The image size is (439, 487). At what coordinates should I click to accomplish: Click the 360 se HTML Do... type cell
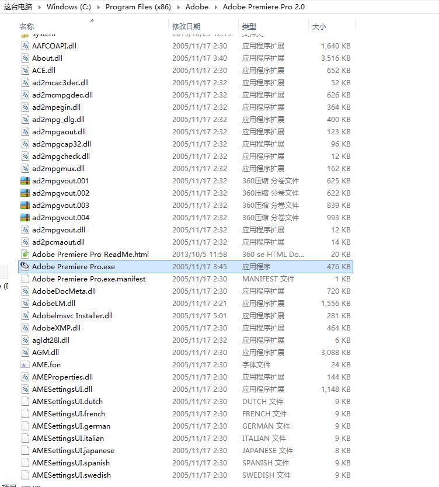point(273,255)
